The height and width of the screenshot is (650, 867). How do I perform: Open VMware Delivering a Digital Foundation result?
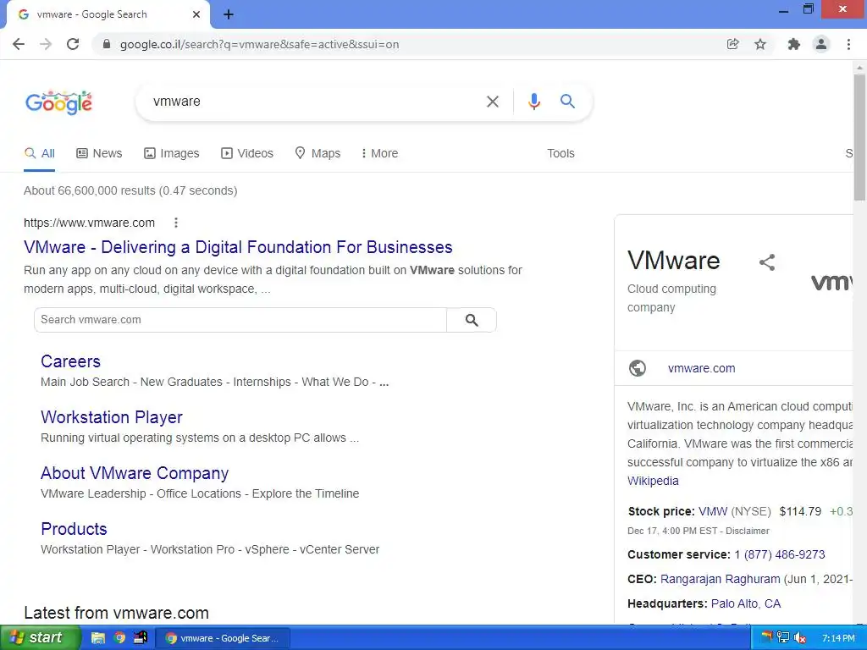[x=238, y=247]
